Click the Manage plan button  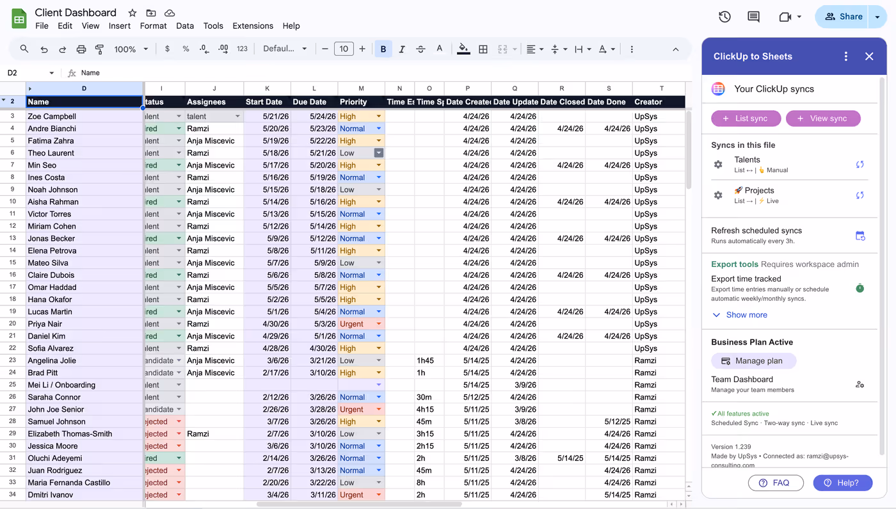tap(754, 361)
